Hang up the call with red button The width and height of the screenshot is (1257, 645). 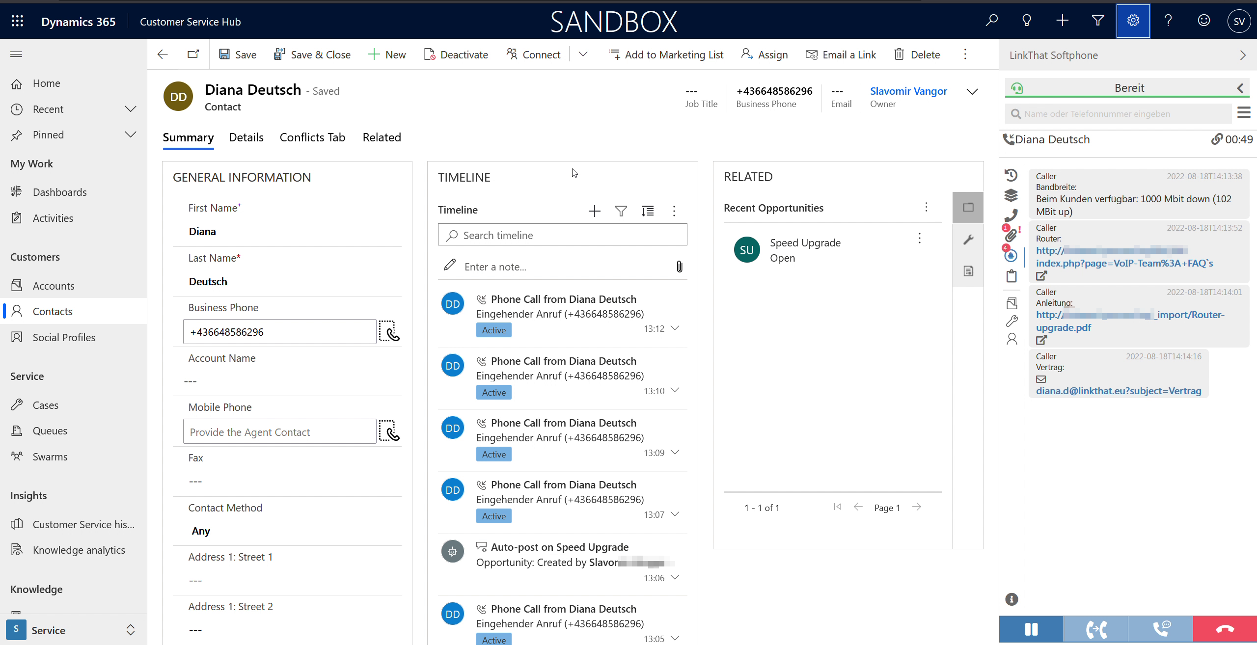[1225, 629]
